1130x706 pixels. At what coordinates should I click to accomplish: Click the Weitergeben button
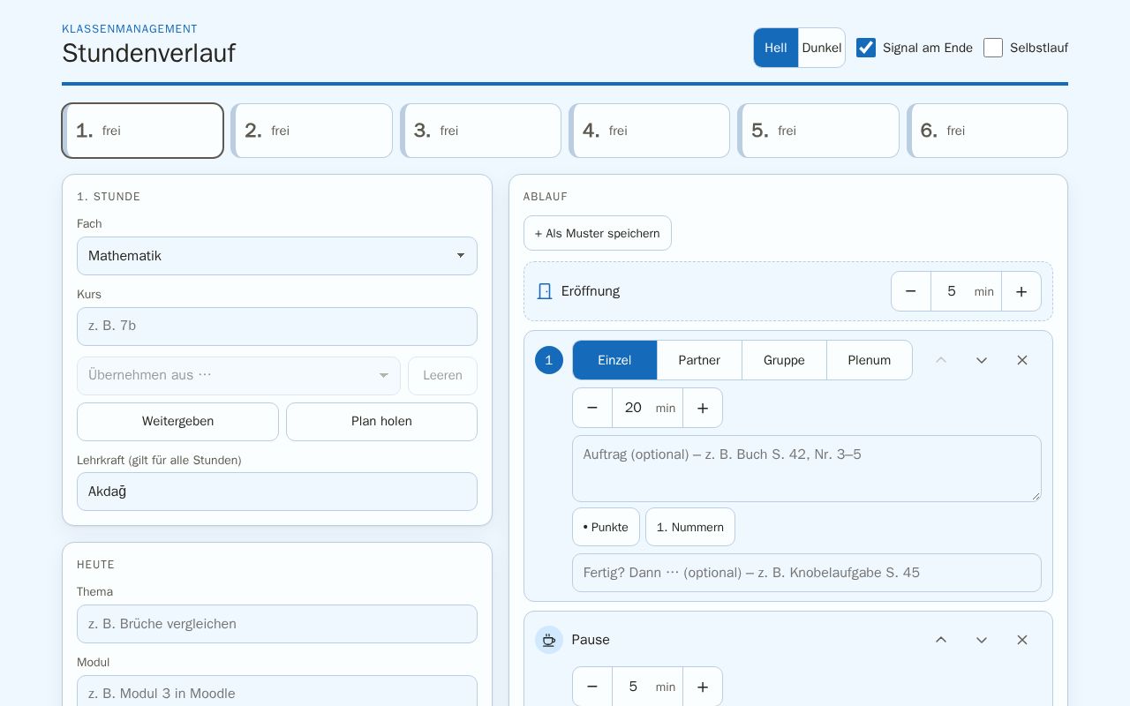(x=177, y=422)
